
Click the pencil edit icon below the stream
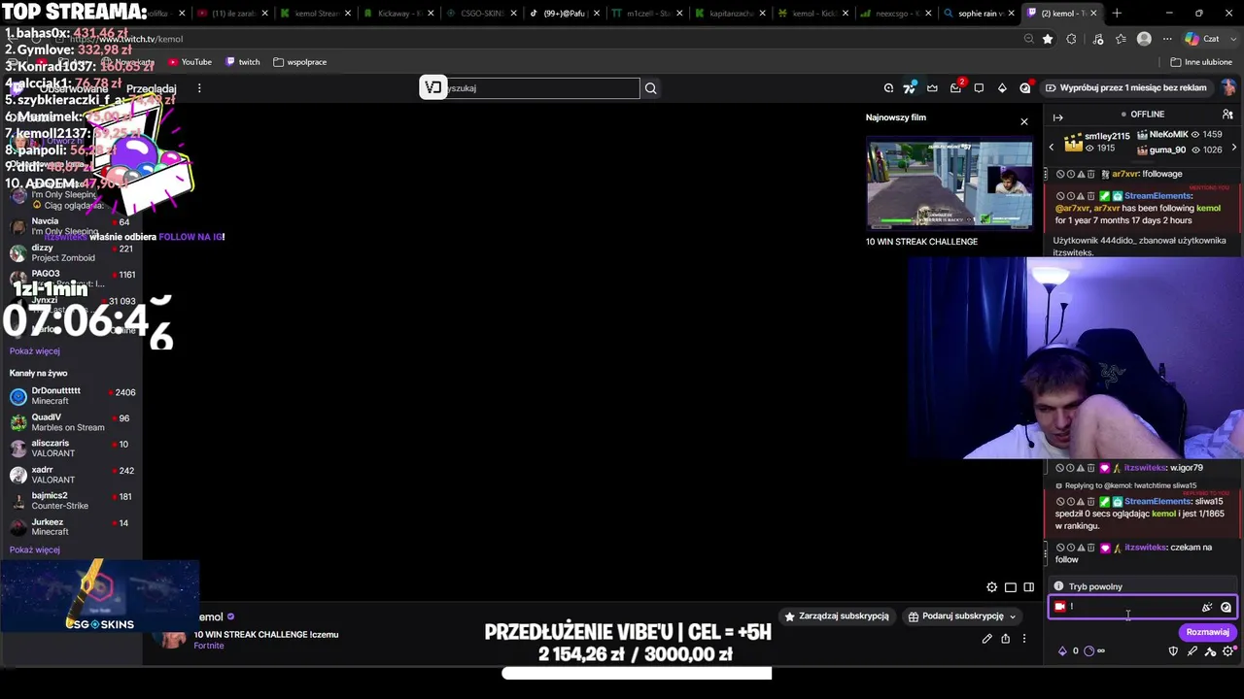(x=986, y=639)
